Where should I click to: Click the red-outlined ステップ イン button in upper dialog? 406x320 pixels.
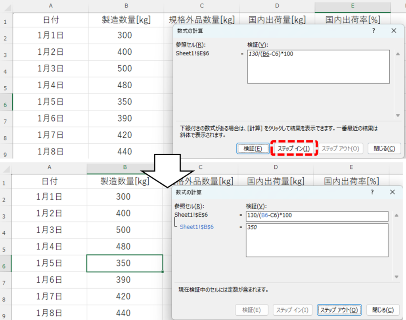pos(293,149)
